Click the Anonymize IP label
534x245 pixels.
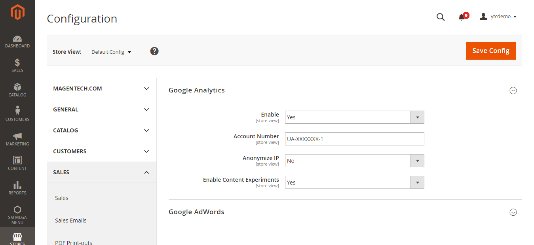(x=261, y=158)
